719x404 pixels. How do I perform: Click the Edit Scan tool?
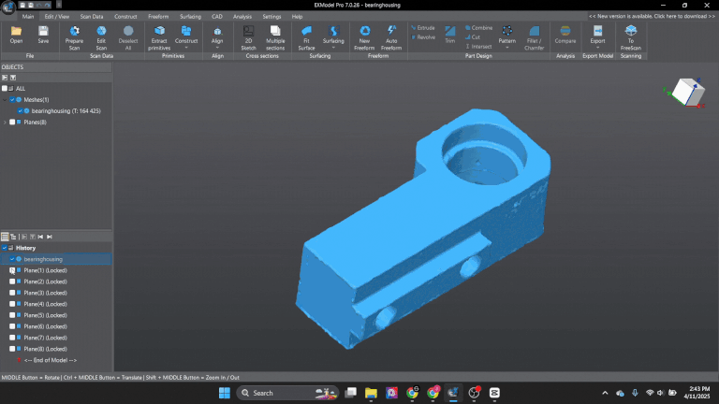pyautogui.click(x=101, y=36)
